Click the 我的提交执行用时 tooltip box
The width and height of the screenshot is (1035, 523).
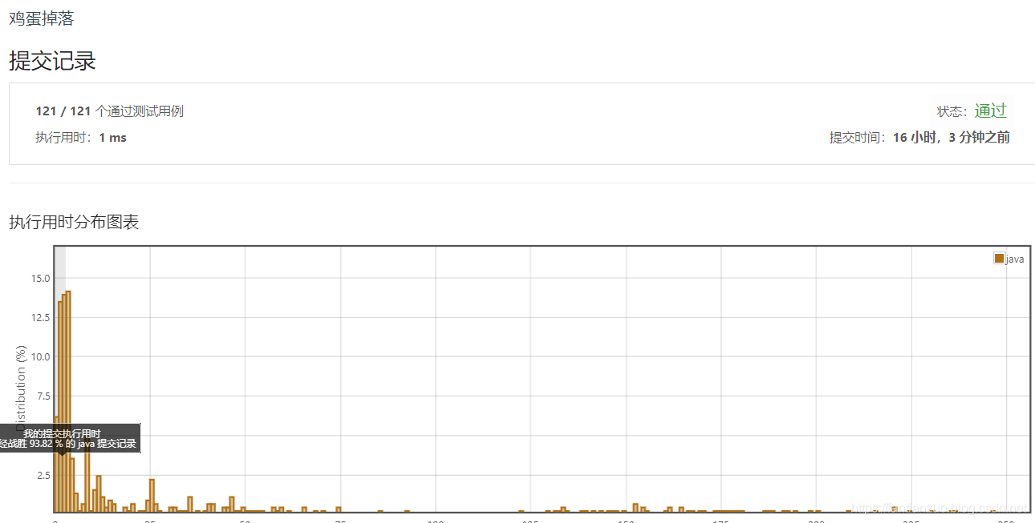(71, 438)
